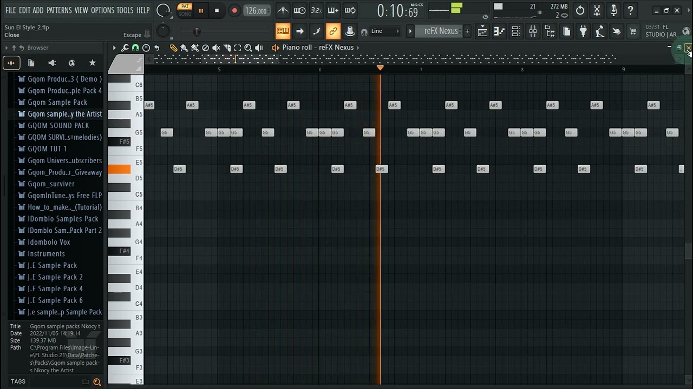
Task: Select the Draw pencil tool in piano roll
Action: (x=173, y=48)
